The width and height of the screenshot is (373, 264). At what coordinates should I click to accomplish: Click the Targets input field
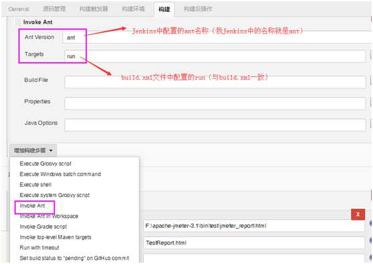[x=215, y=56]
